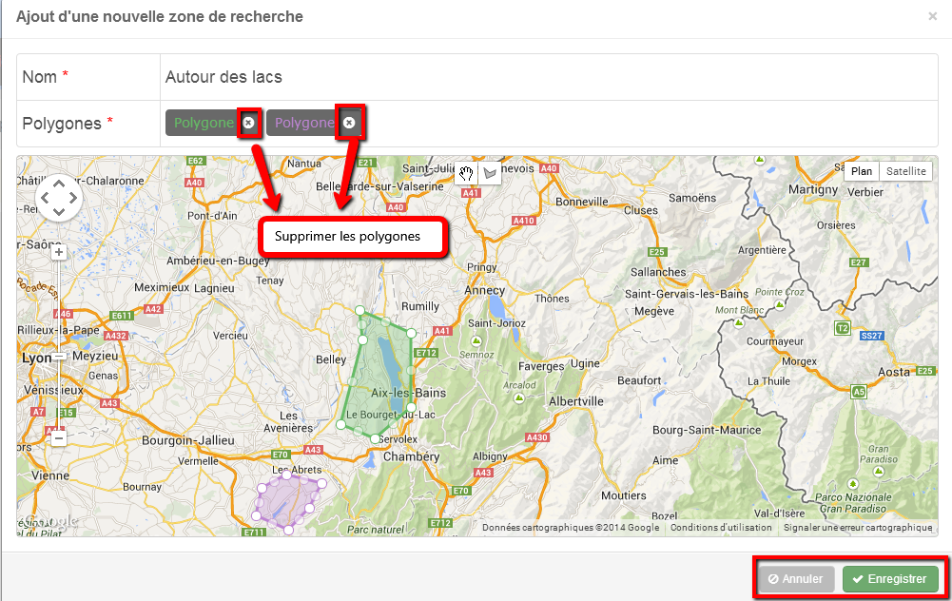This screenshot has height=601, width=952.
Task: Select the hand pan tool on map
Action: pos(466,174)
